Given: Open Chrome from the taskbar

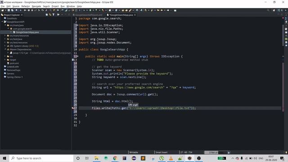Looking at the screenshot, I should [115, 158].
